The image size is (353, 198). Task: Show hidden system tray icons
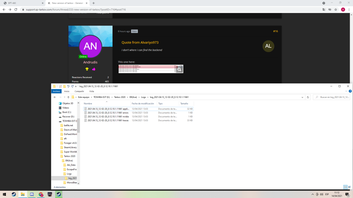click(x=313, y=194)
